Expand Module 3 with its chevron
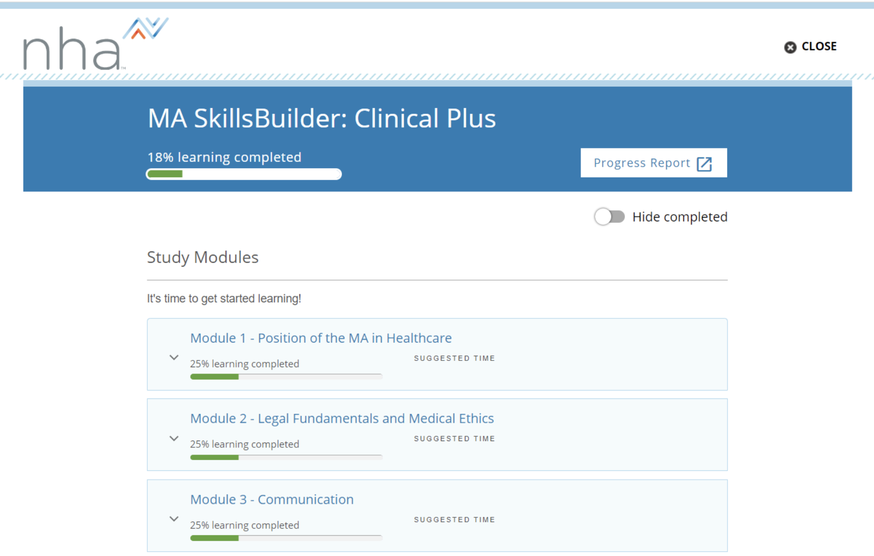The image size is (874, 556). pyautogui.click(x=174, y=519)
